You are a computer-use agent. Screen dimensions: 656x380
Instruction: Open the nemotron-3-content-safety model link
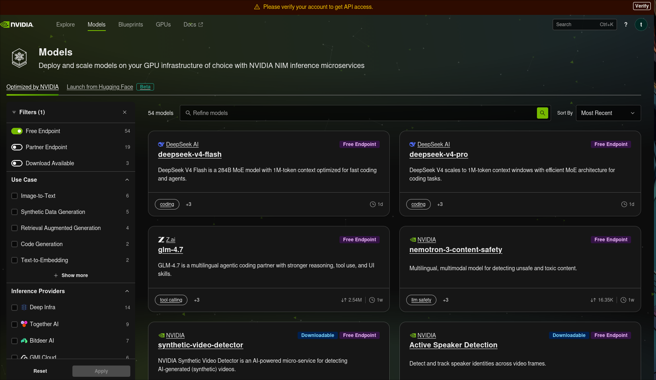(456, 250)
